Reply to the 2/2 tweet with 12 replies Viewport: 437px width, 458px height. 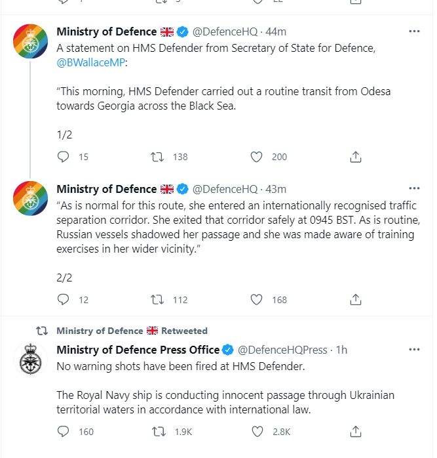pyautogui.click(x=63, y=300)
